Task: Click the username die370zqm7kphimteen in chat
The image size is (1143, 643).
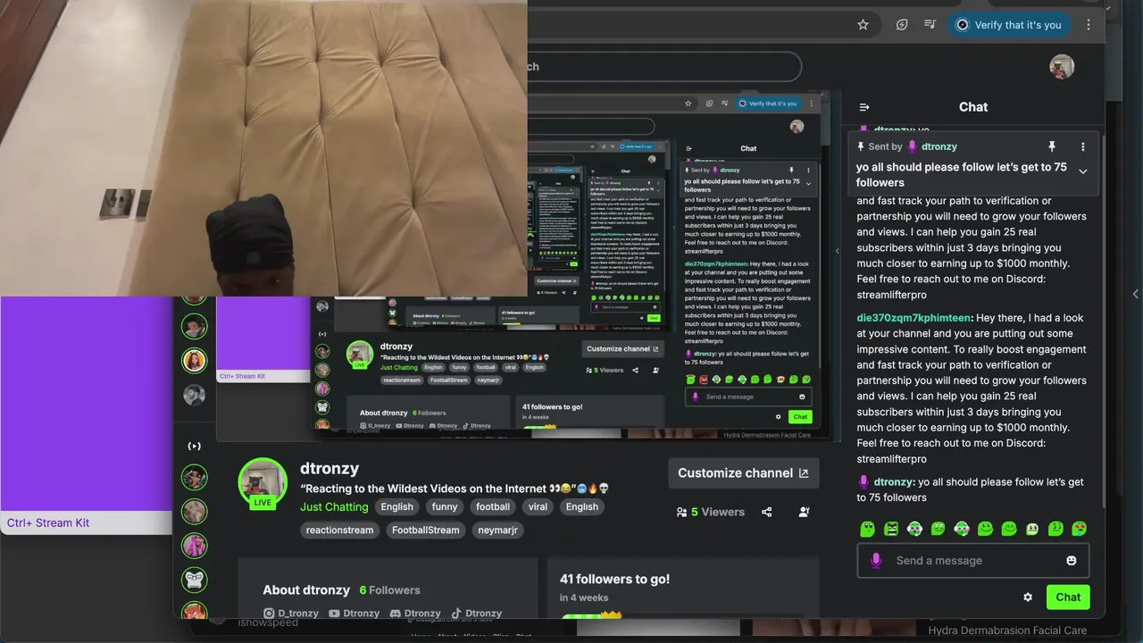Action: [914, 318]
